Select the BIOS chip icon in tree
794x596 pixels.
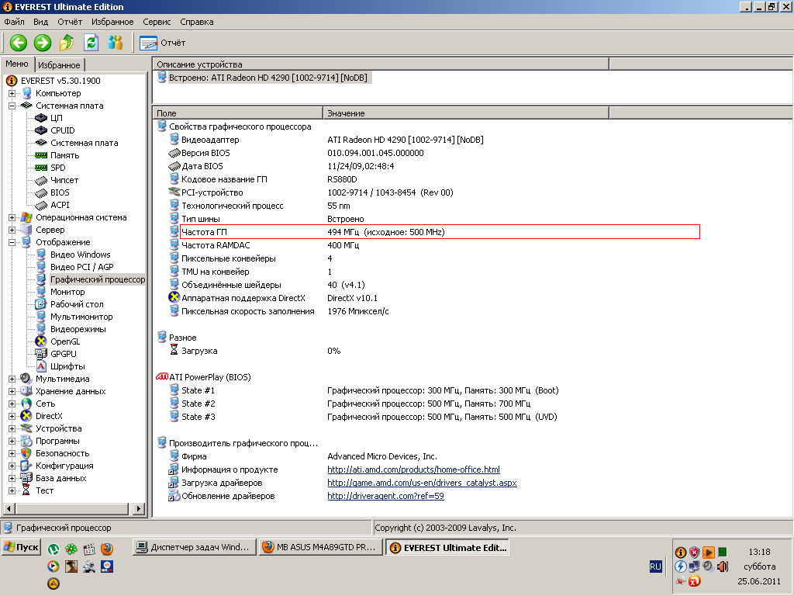tap(41, 192)
